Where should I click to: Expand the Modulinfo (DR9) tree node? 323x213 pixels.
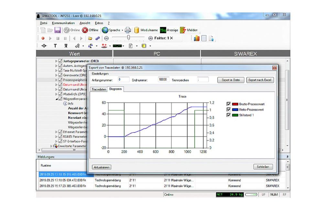tap(56, 94)
